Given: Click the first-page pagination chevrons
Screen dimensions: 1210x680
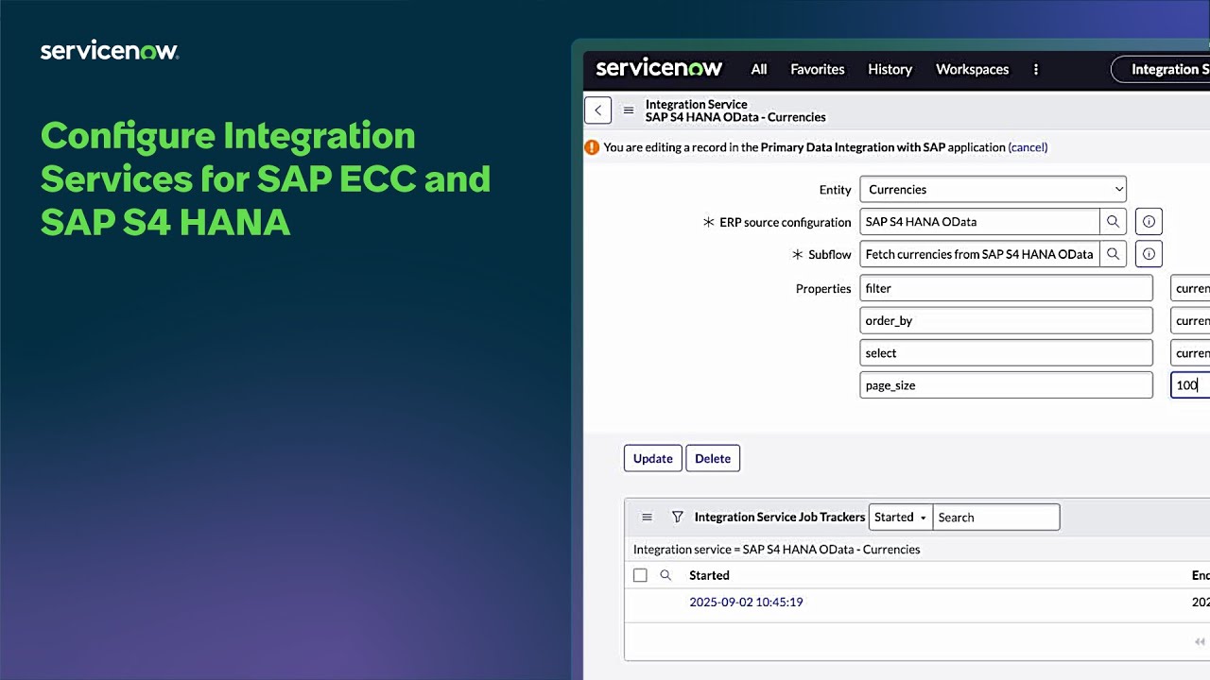Looking at the screenshot, I should 1199,641.
